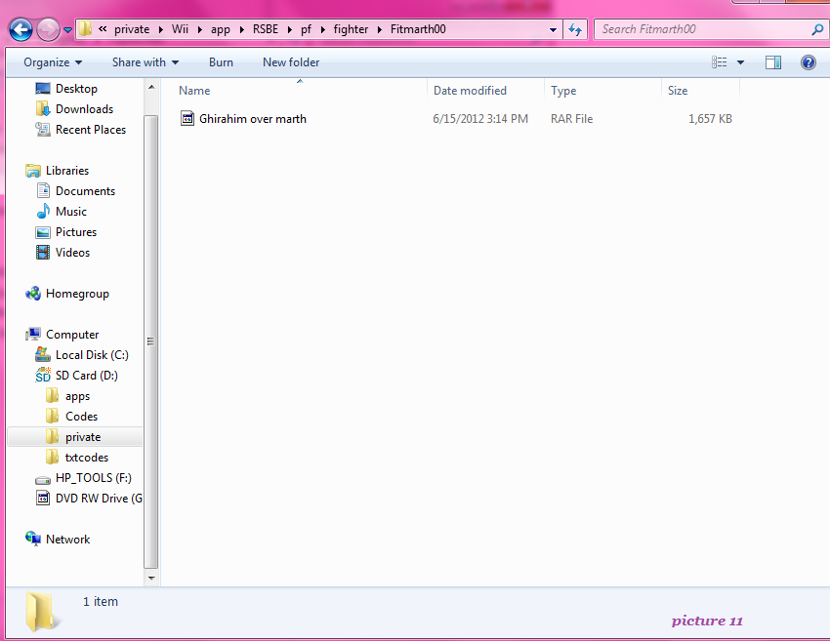Click Burn in the toolbar
Screen dimensions: 830x641
click(x=221, y=62)
